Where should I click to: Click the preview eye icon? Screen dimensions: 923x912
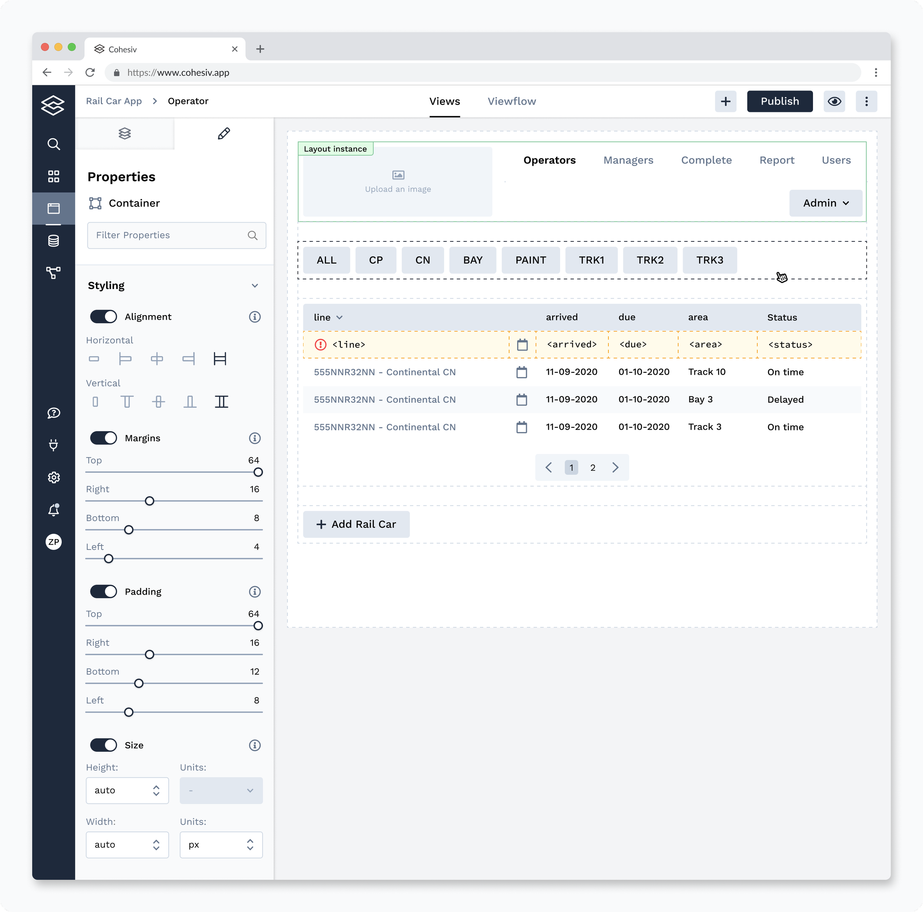[834, 101]
